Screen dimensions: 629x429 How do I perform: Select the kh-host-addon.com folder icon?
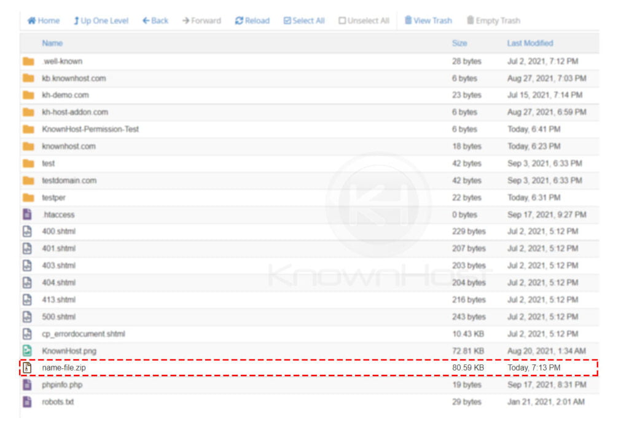[28, 112]
